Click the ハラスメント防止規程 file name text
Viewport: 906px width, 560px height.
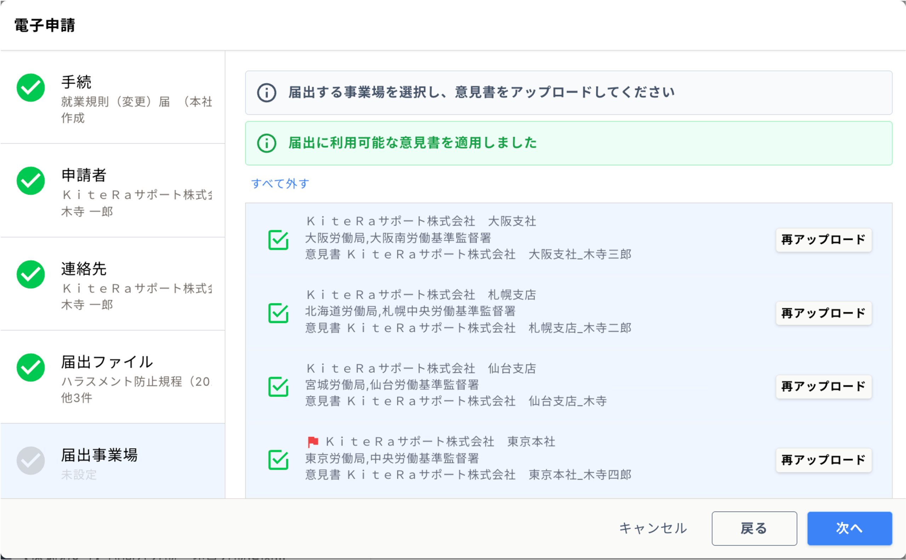(136, 381)
